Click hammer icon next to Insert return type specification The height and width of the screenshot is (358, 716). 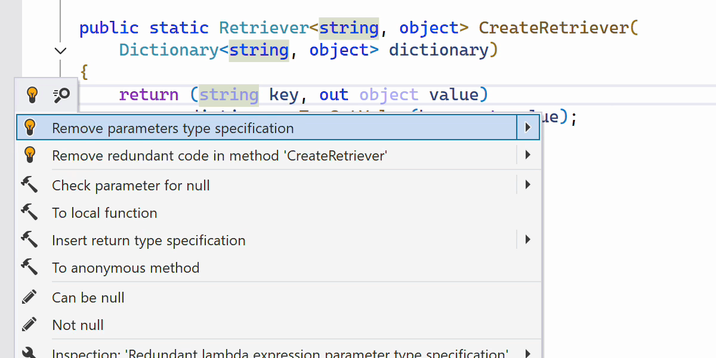tap(30, 240)
